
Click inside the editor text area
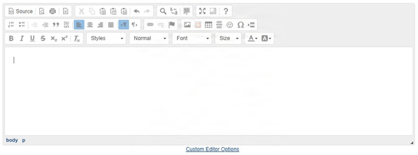(x=209, y=91)
